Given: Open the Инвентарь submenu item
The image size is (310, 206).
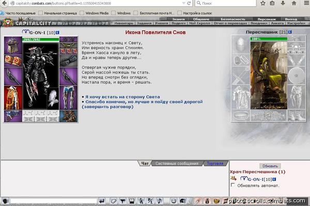Looking at the screenshot, I should click(x=124, y=23).
